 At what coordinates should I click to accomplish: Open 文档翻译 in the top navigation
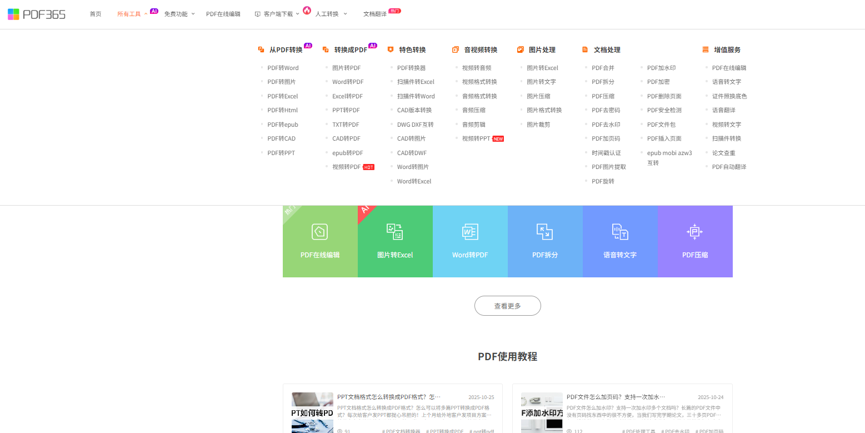pyautogui.click(x=375, y=14)
